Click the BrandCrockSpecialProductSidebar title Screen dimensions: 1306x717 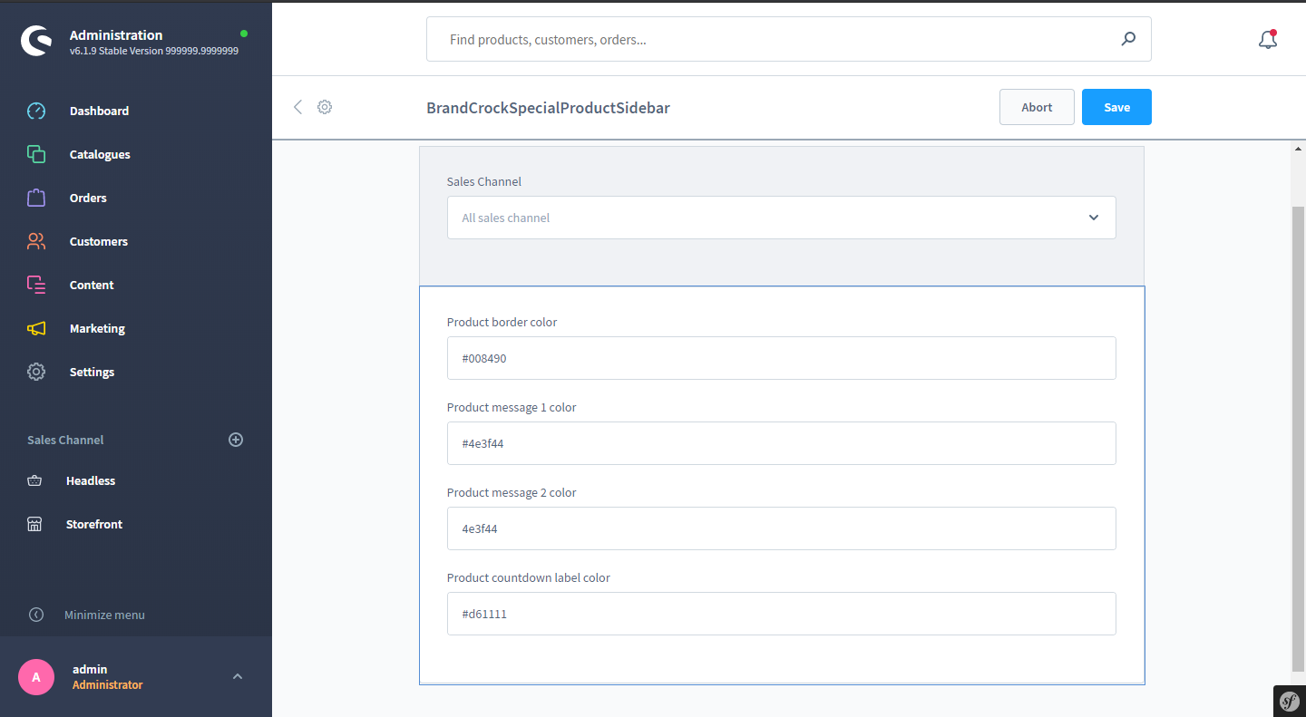point(548,108)
